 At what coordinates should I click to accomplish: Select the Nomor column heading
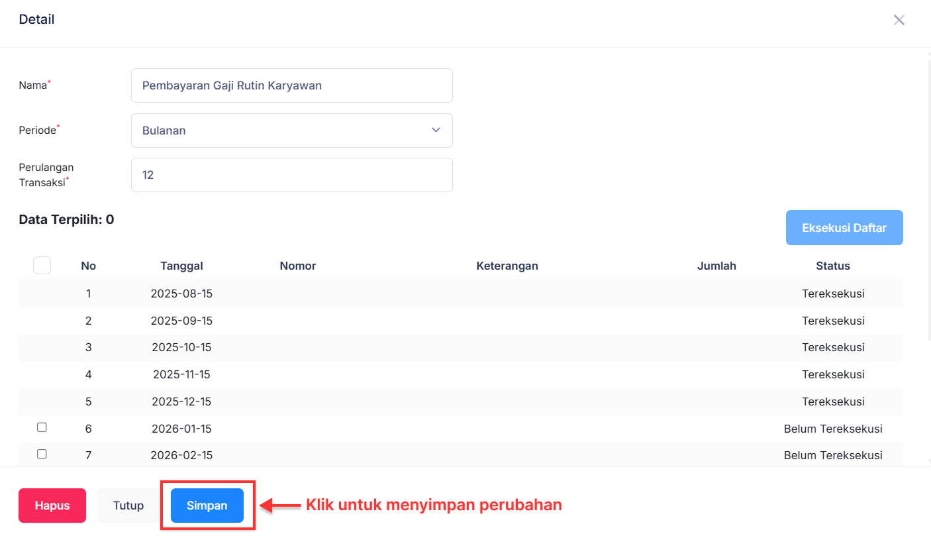click(x=297, y=265)
